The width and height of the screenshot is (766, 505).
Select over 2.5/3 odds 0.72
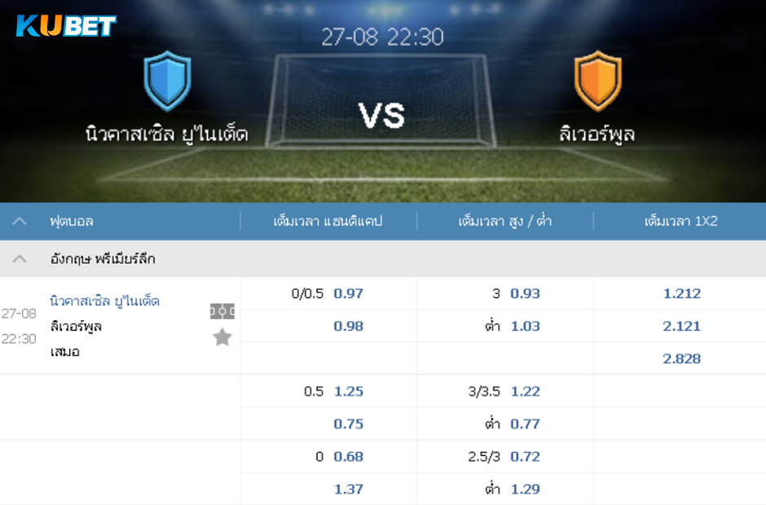coord(525,457)
